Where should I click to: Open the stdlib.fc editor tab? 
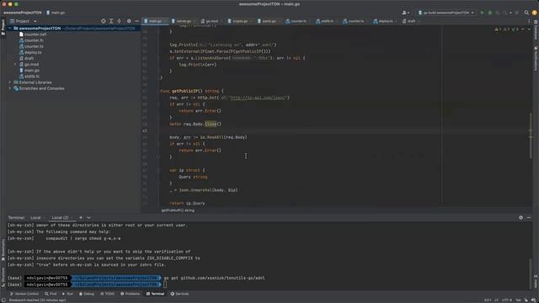click(x=327, y=21)
